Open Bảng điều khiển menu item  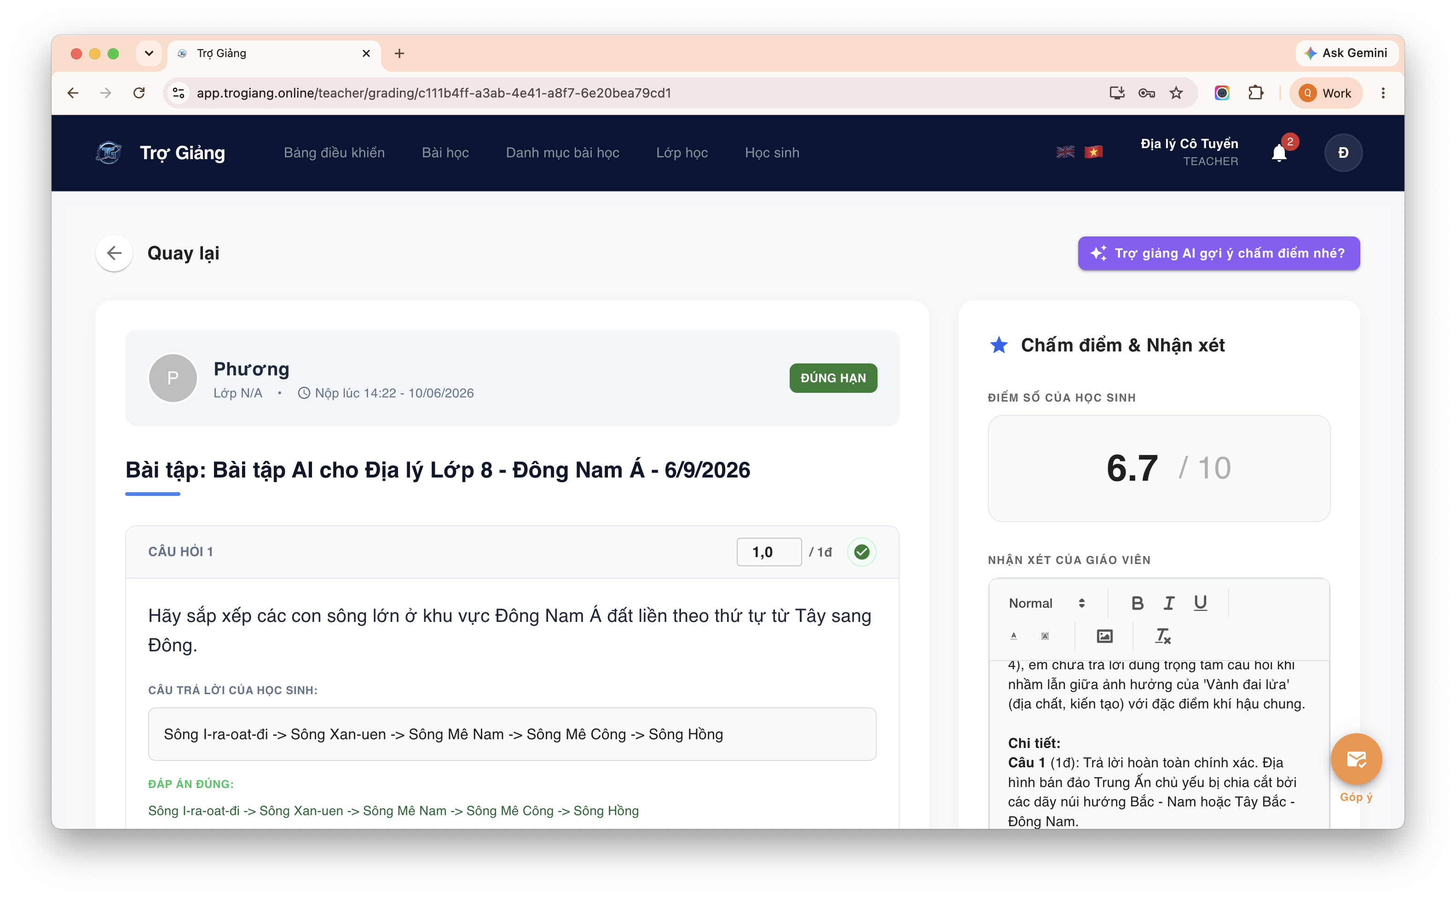click(334, 152)
